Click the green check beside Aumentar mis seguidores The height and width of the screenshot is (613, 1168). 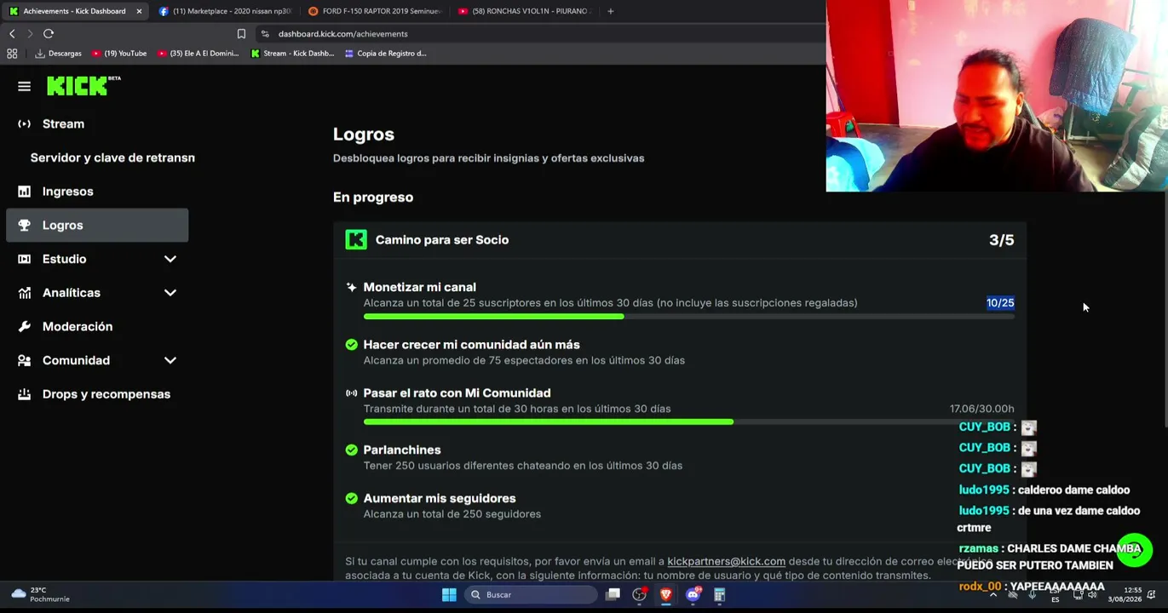click(351, 499)
